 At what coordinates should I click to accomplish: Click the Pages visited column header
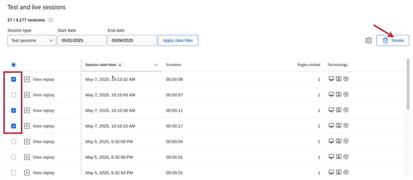coord(309,65)
